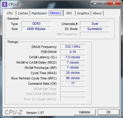The width and height of the screenshot is (123, 118).
Task: Click the DRAM Frequency value field
Action: (73, 46)
